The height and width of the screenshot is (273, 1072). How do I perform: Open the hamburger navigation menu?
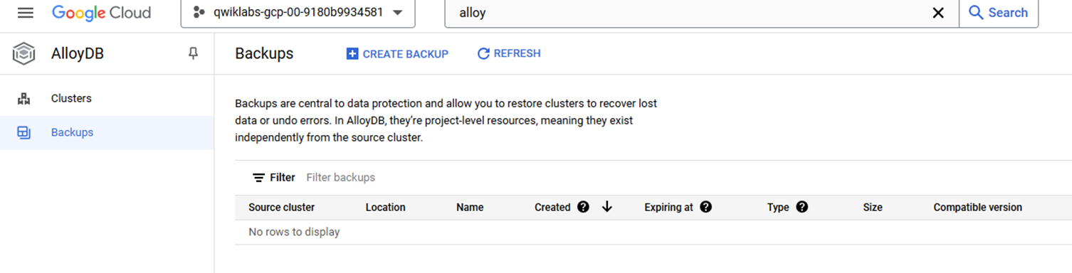tap(26, 13)
